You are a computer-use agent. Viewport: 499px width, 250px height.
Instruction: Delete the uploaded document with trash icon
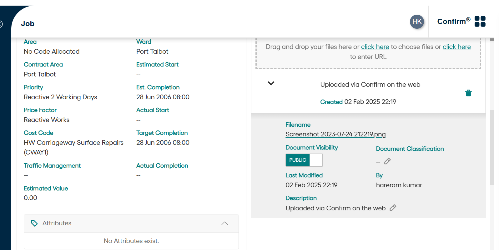pos(468,93)
